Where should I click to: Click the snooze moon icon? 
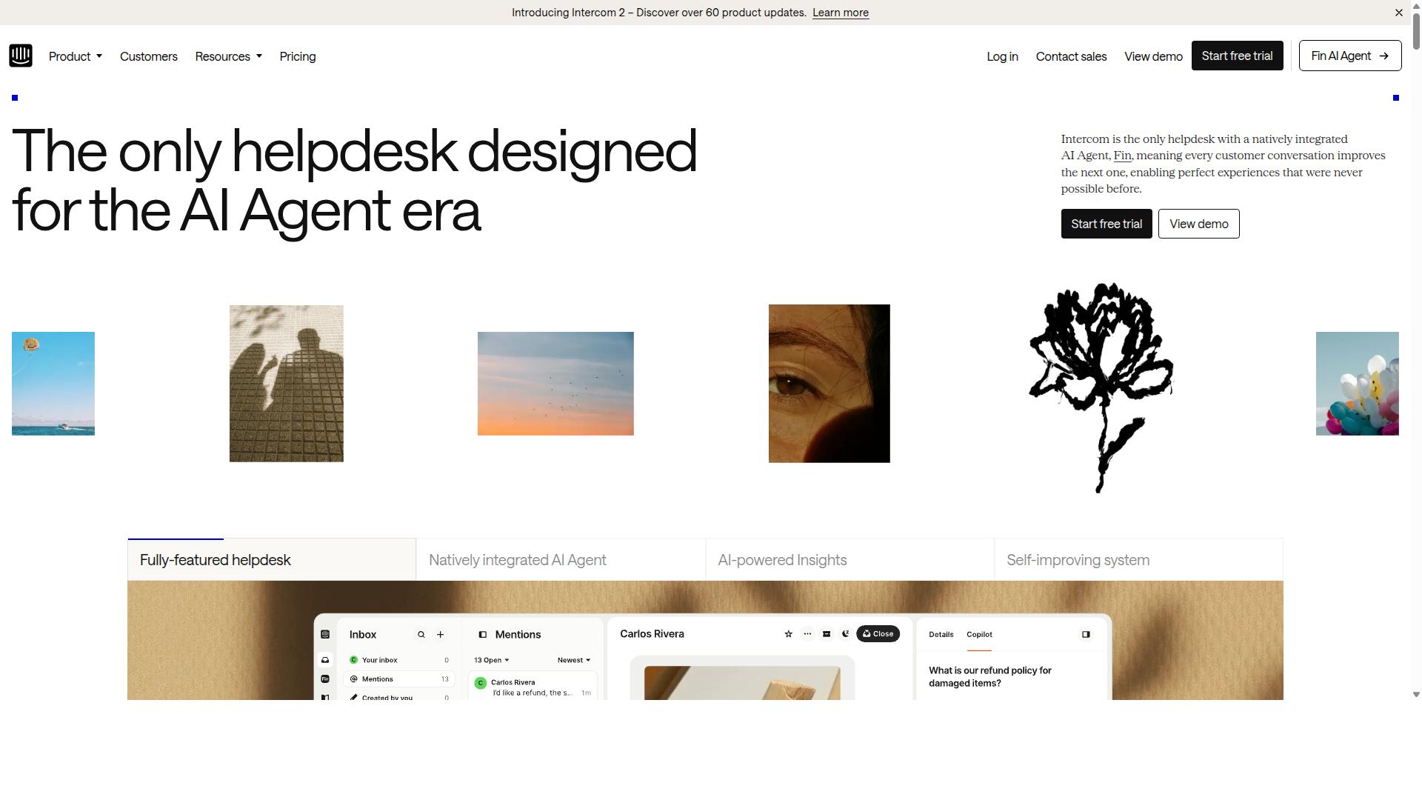pyautogui.click(x=845, y=634)
